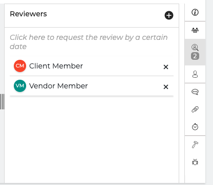Click the review-by date request text
Viewport: 213px width, 185px height.
tap(89, 42)
